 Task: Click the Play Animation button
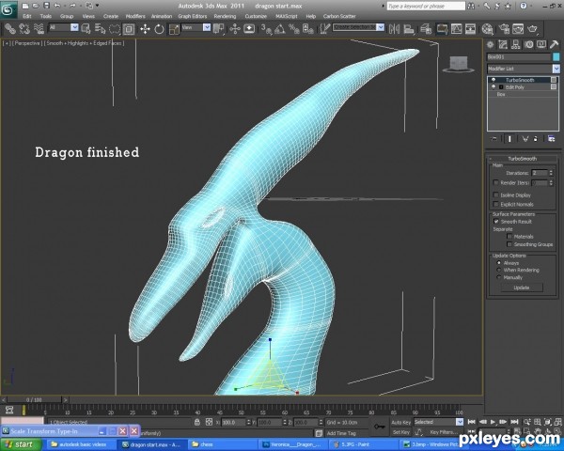pos(493,422)
